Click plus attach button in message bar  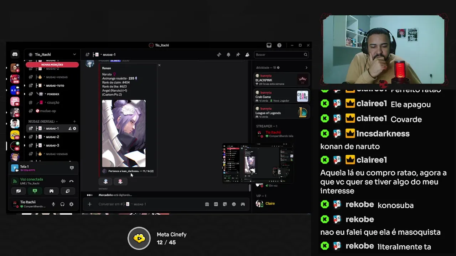pos(90,204)
